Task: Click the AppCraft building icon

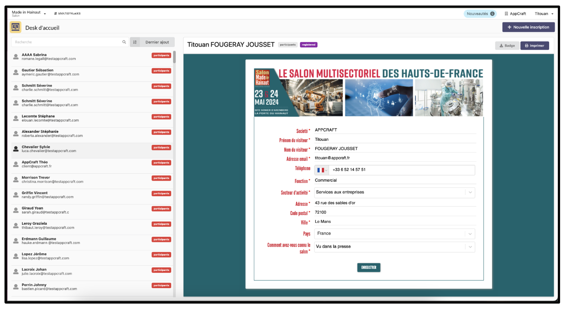Action: tap(506, 14)
